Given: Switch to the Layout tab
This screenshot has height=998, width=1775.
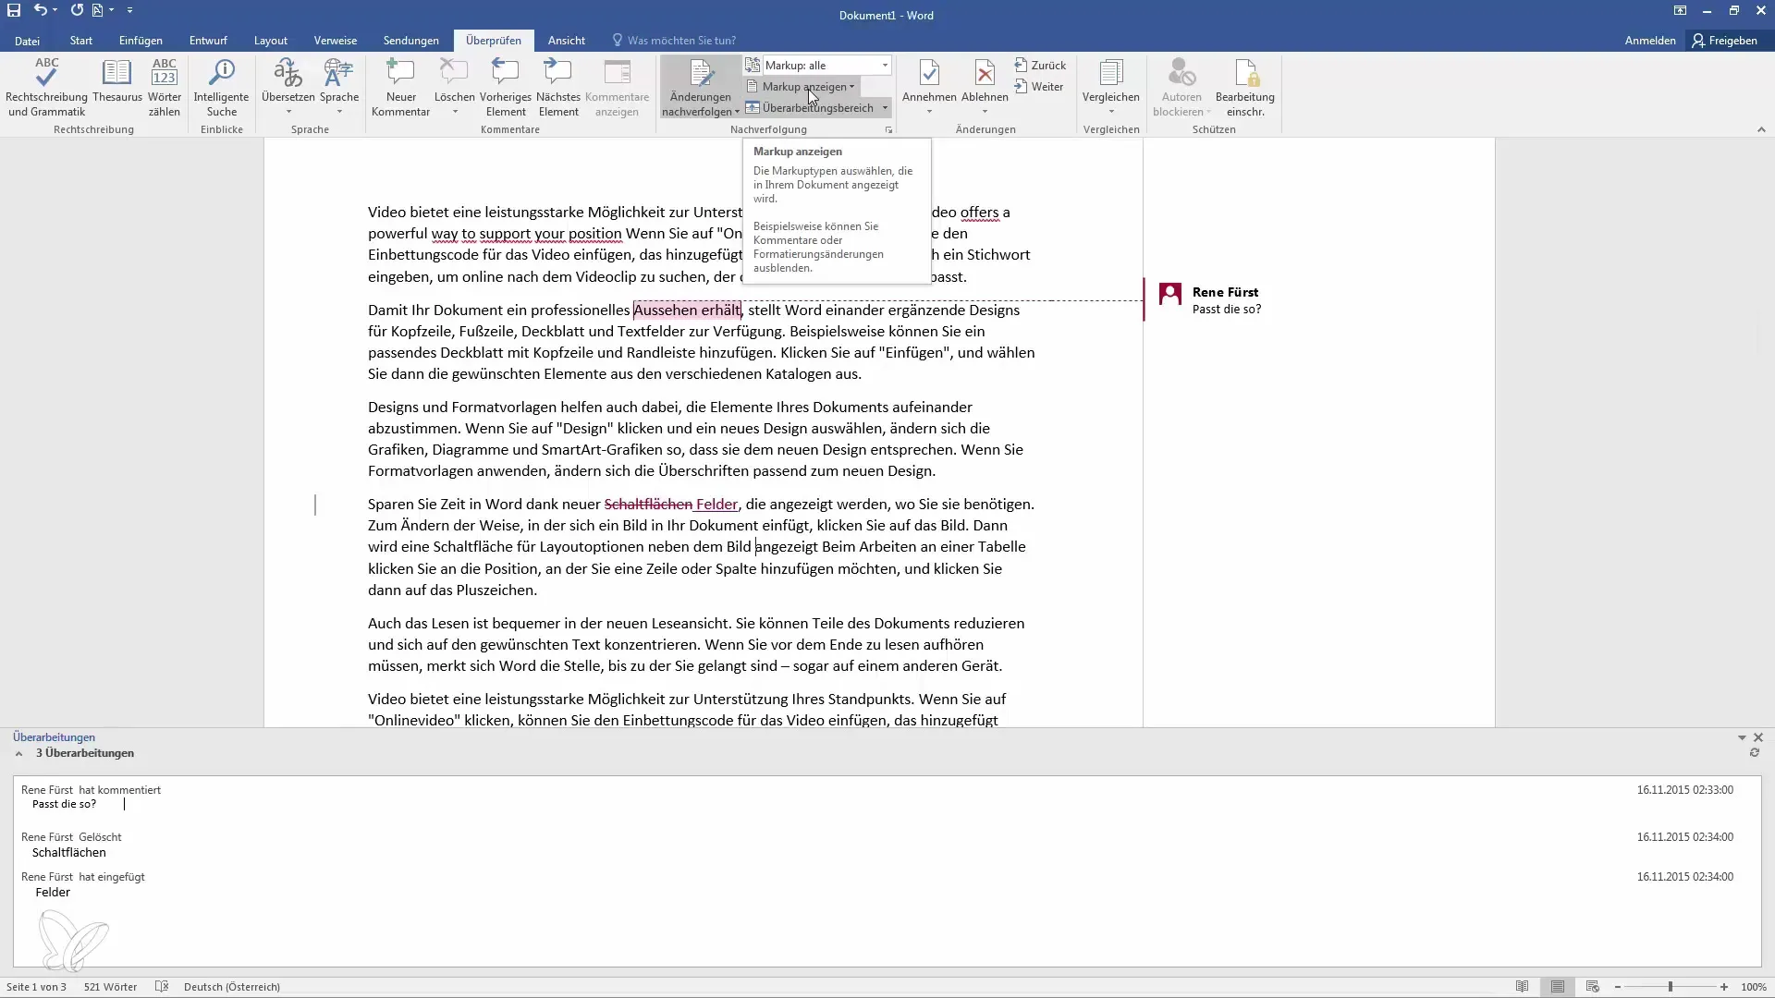Looking at the screenshot, I should click(x=271, y=40).
